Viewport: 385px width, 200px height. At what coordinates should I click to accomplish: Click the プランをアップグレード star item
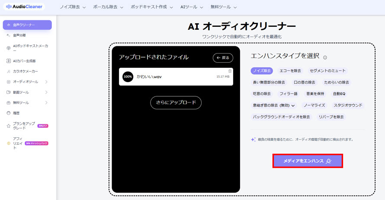[x=23, y=126]
